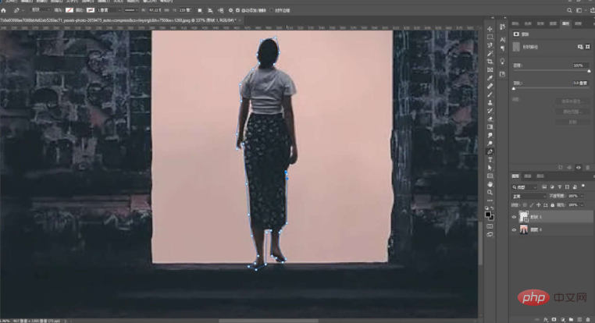The width and height of the screenshot is (595, 323).
Task: Select the Eraser tool
Action: (x=490, y=119)
